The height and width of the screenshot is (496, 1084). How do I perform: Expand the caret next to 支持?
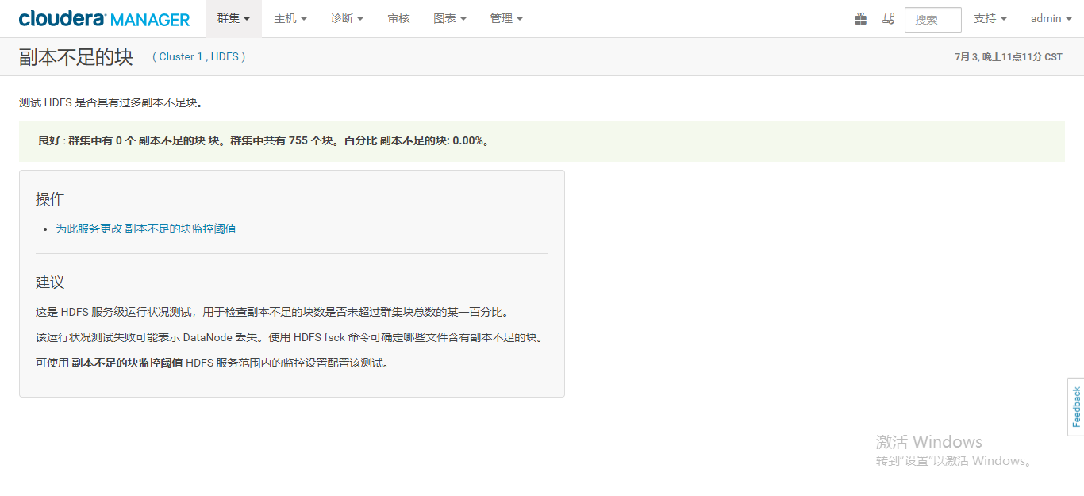point(1005,18)
